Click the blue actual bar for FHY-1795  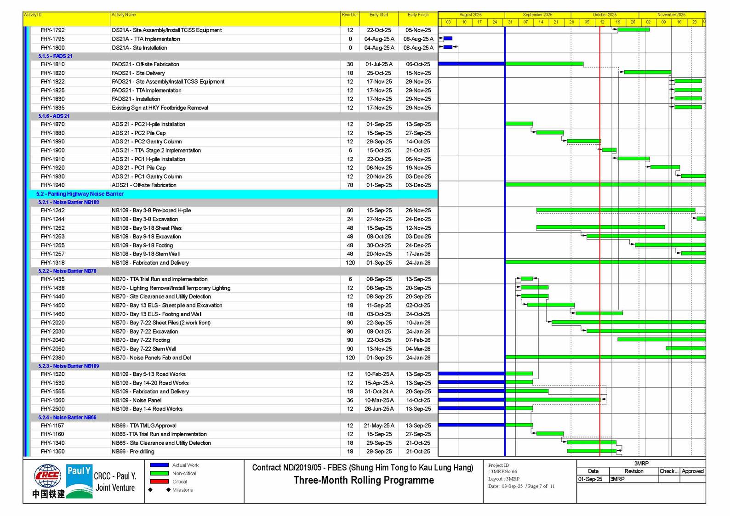[x=448, y=39]
